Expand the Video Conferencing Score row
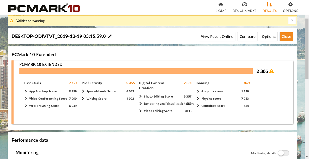 [x=26, y=99]
